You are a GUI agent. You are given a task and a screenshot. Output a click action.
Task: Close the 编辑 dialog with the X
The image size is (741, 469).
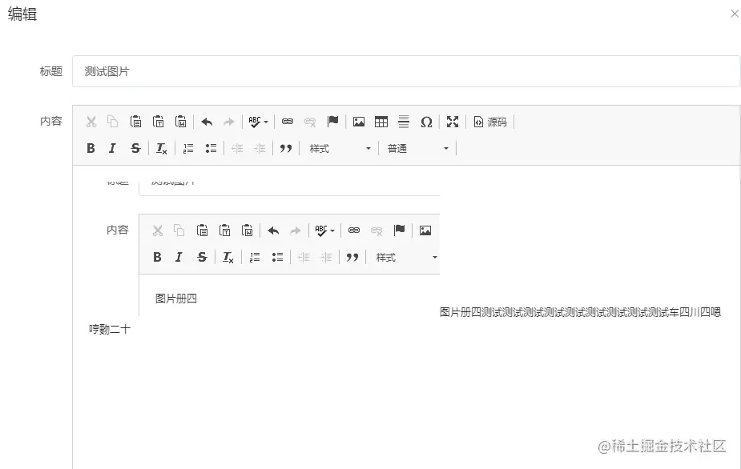click(735, 14)
